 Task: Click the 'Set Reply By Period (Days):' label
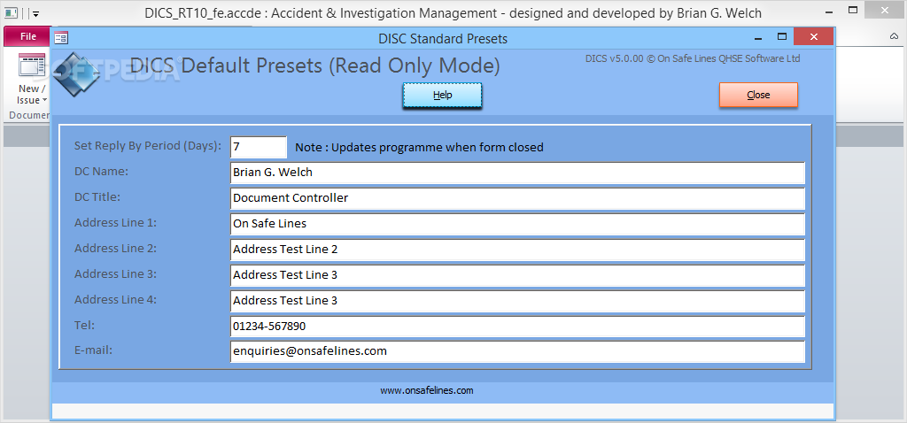click(148, 146)
